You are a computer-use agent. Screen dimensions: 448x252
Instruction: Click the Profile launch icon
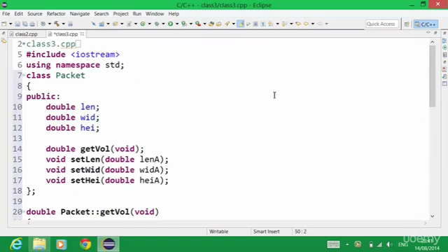pos(184,24)
